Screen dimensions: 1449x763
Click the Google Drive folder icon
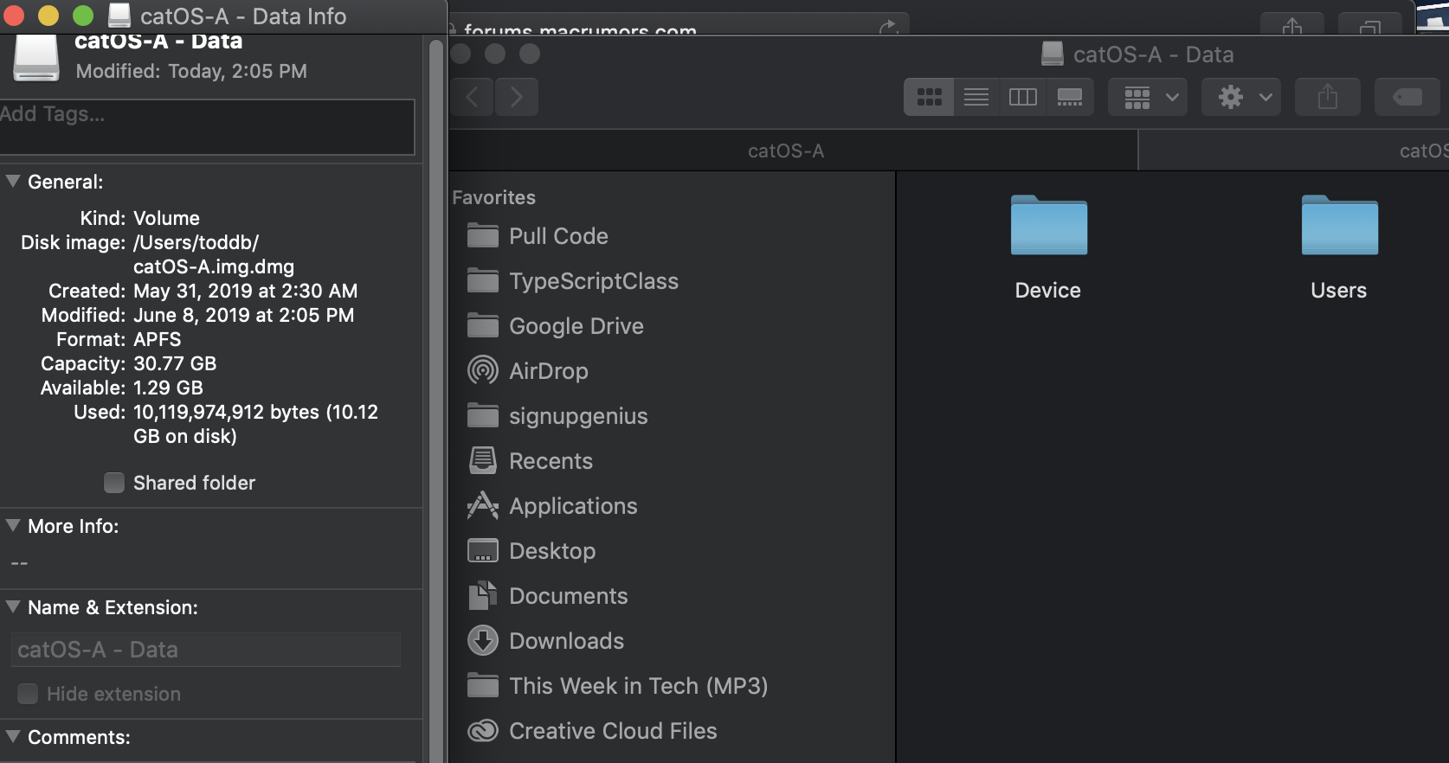(x=483, y=325)
